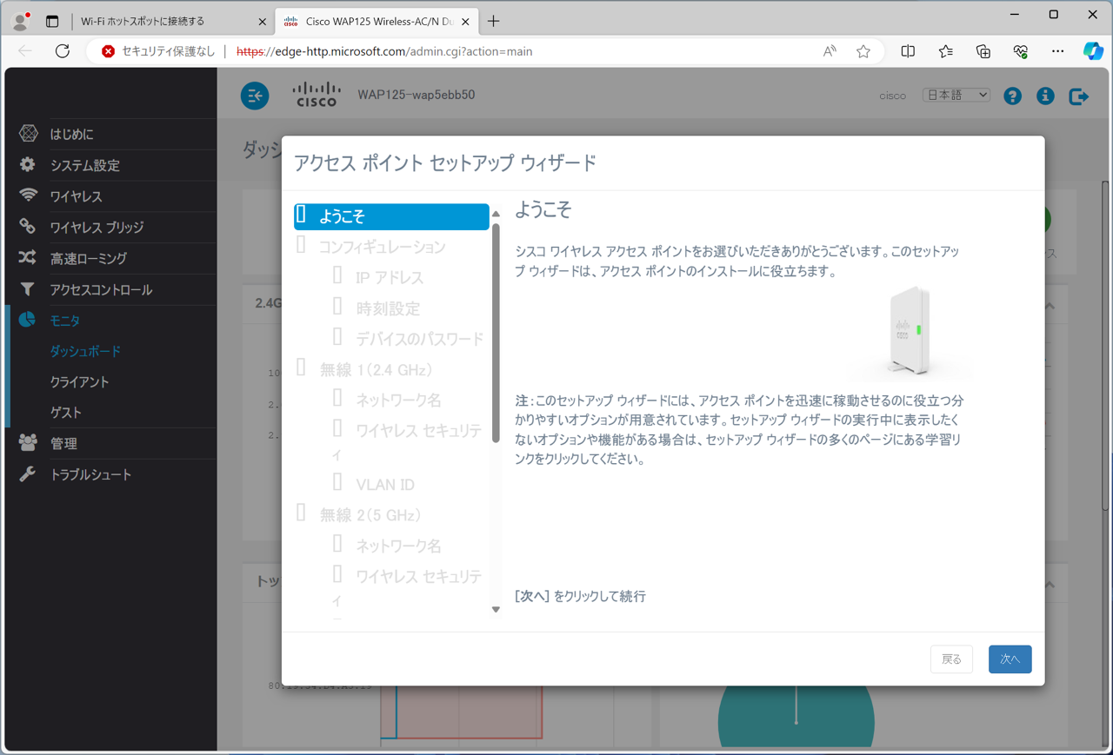This screenshot has width=1113, height=755.
Task: Click the Cisco logo in header
Action: coord(316,95)
